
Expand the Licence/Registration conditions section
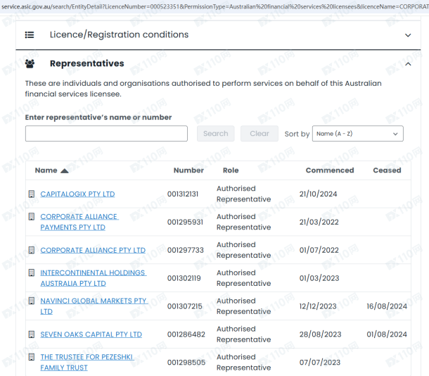[408, 35]
